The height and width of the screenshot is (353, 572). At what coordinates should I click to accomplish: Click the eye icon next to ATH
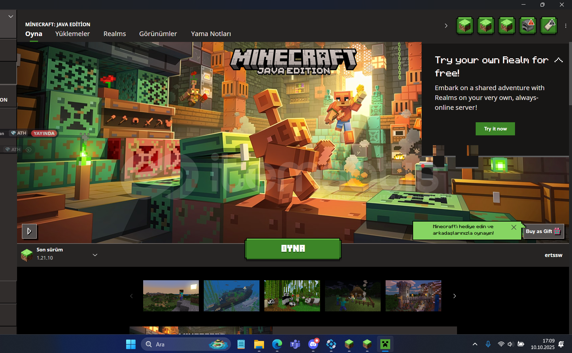29,150
